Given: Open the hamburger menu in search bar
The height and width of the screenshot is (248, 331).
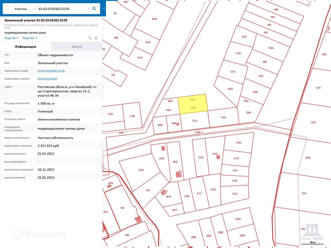Looking at the screenshot, I should click(x=8, y=9).
